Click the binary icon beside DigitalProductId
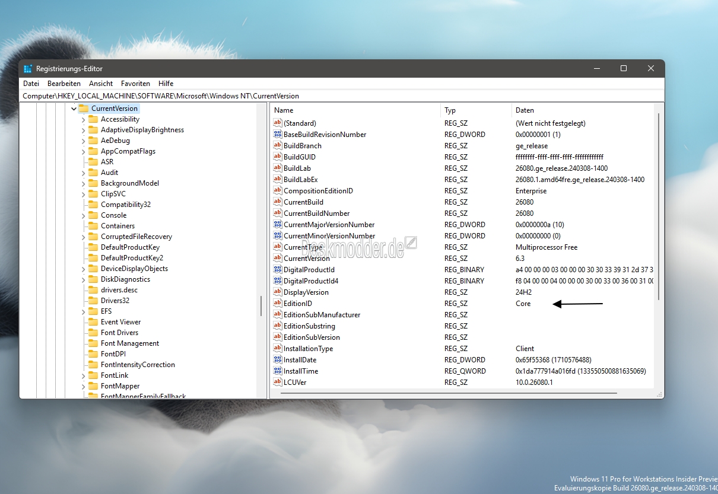This screenshot has height=494, width=718. (278, 269)
